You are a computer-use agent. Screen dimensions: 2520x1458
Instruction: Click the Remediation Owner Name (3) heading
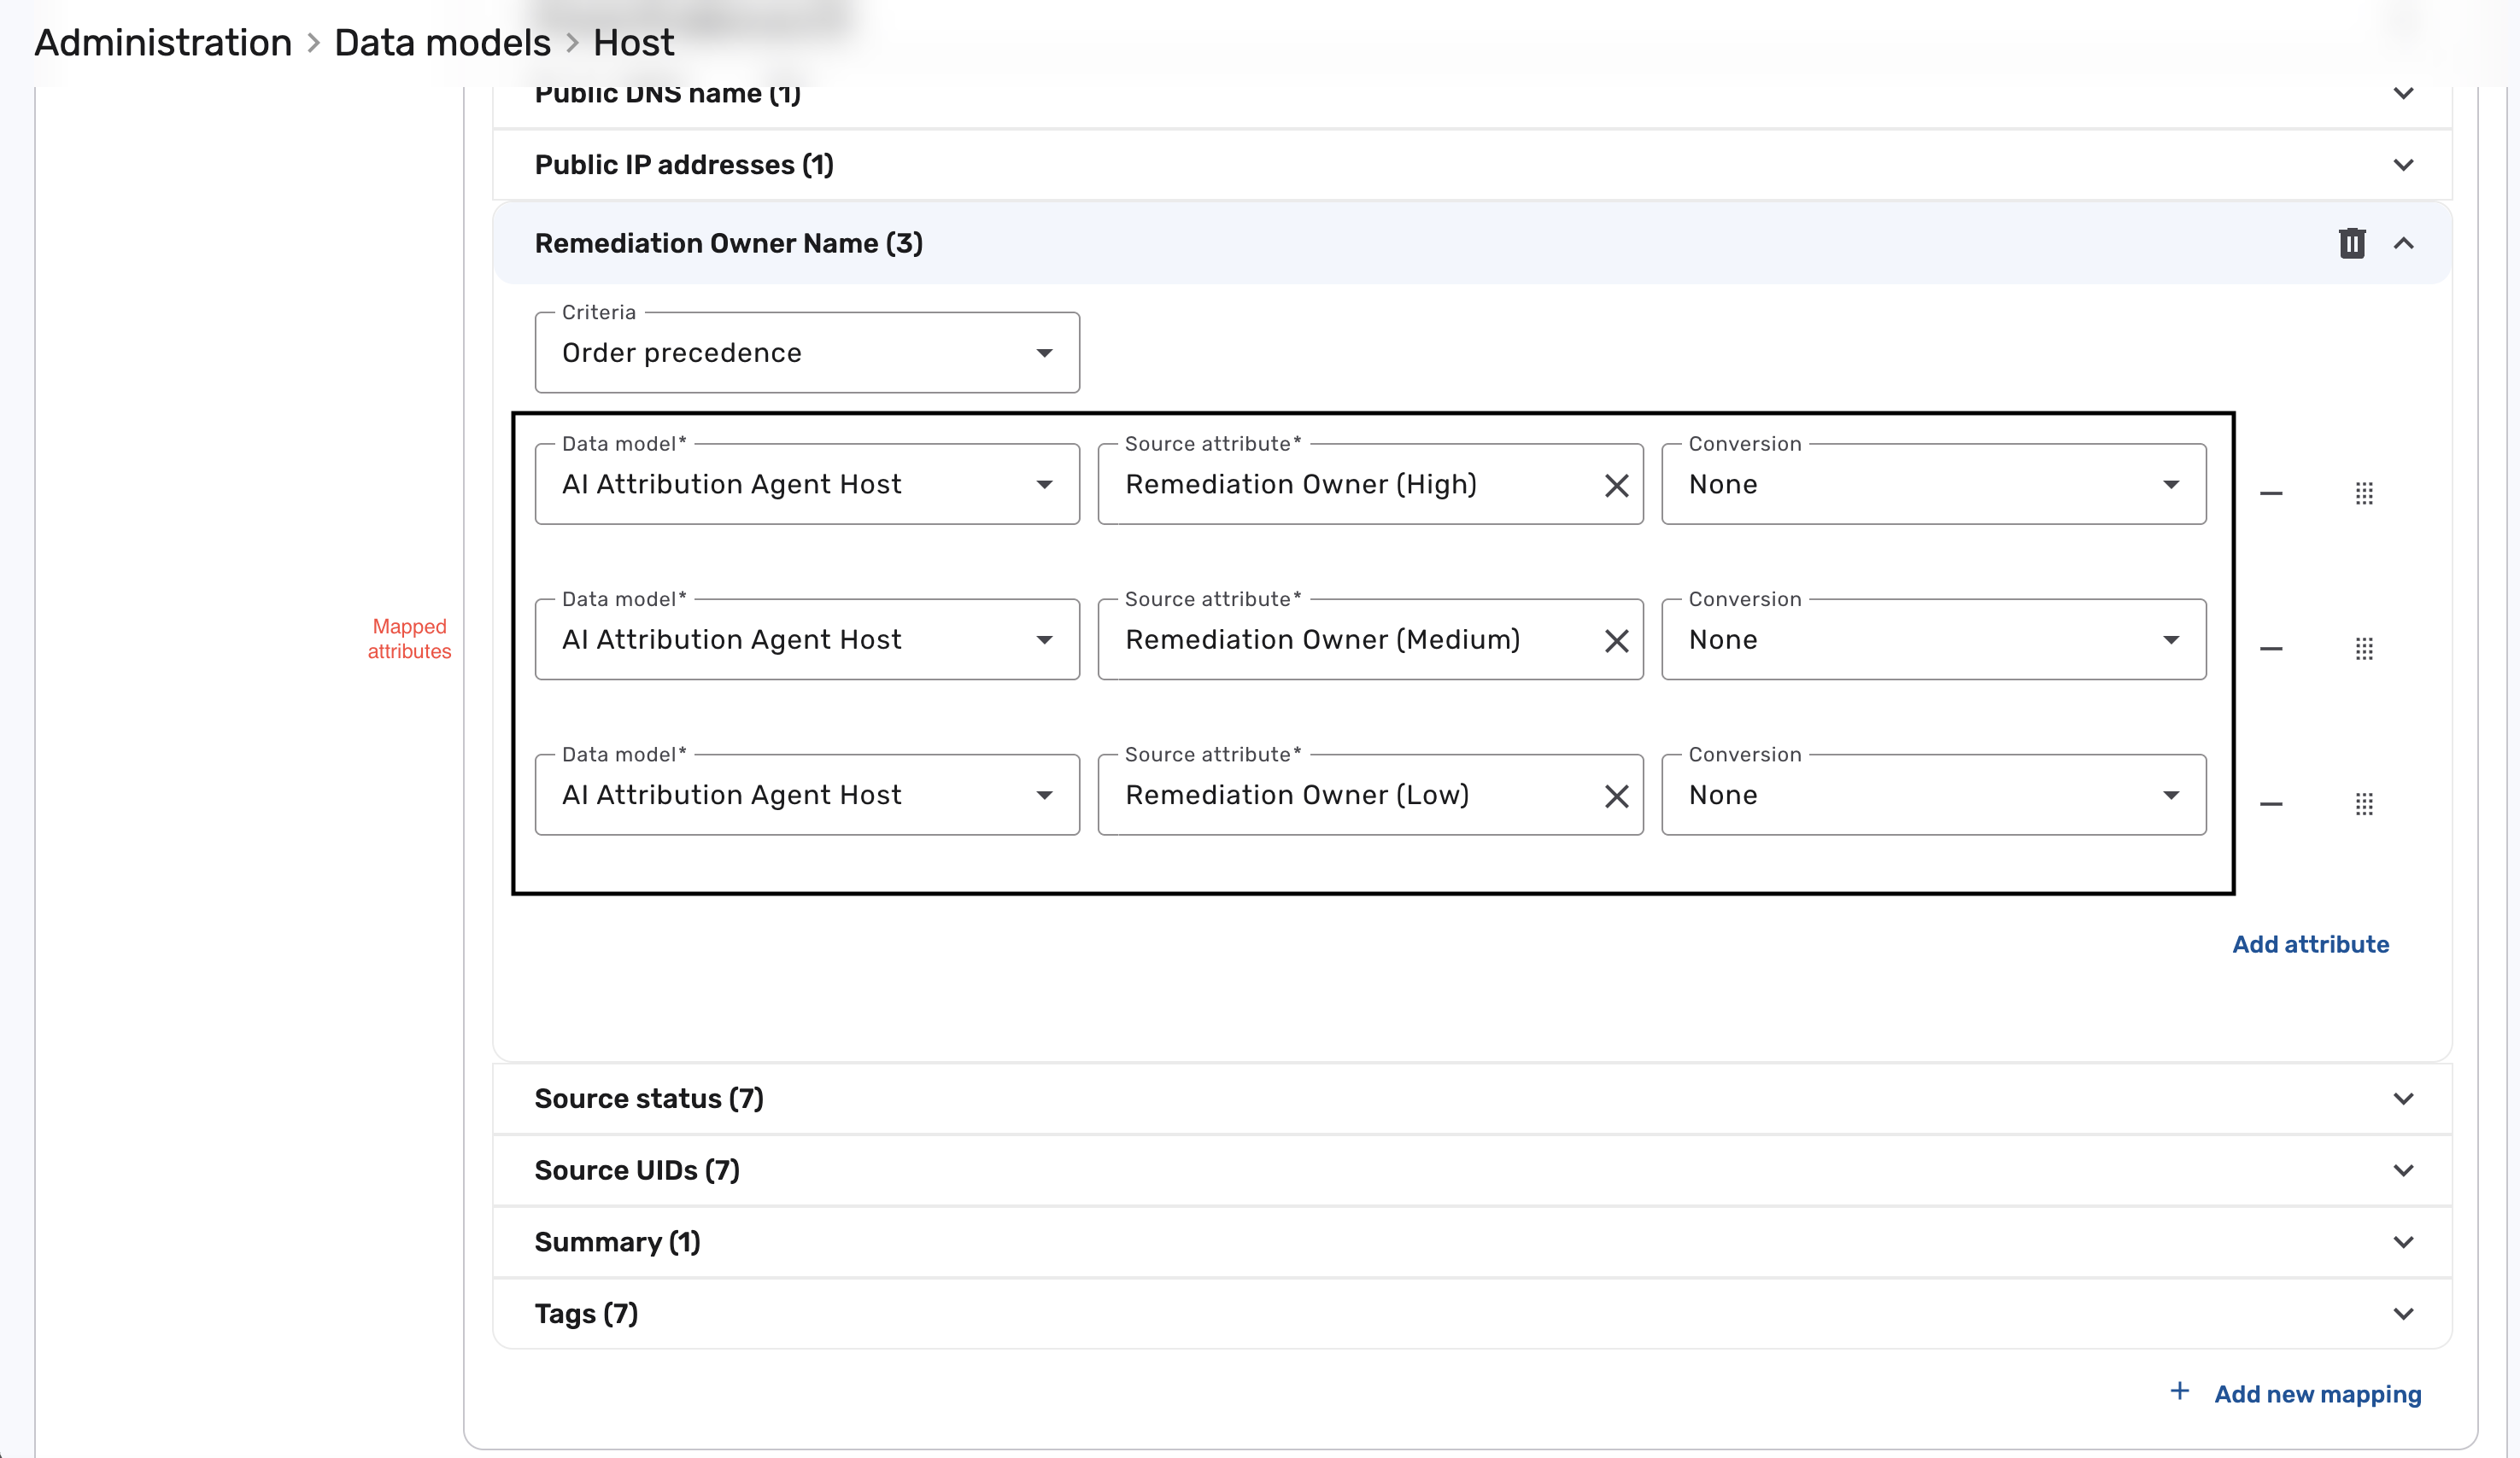pos(728,242)
